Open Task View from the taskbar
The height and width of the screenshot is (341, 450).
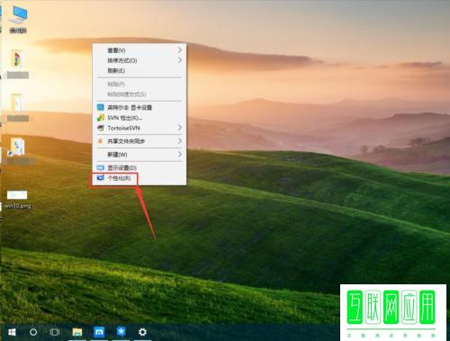(55, 332)
